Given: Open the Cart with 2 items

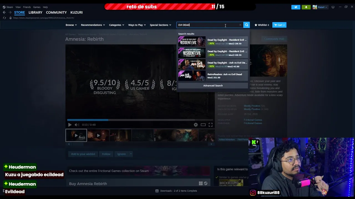Looking at the screenshot, I should 279,25.
